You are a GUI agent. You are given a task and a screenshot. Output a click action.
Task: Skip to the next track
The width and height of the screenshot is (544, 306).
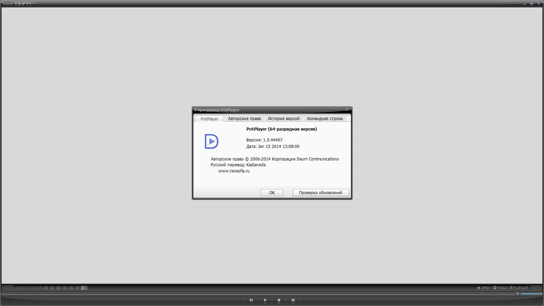coord(293,300)
